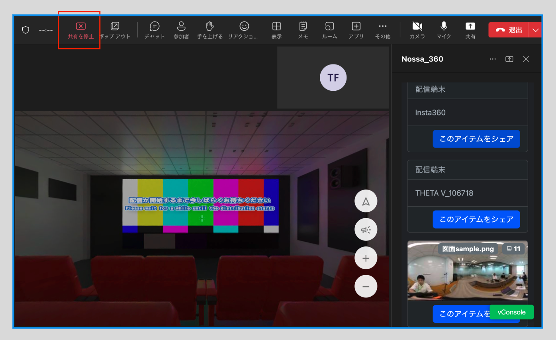Open the Pop Out (ポップアウト) view
This screenshot has width=556, height=340.
(115, 30)
